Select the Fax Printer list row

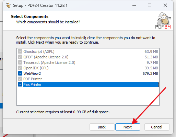pyautogui.click(x=91, y=84)
